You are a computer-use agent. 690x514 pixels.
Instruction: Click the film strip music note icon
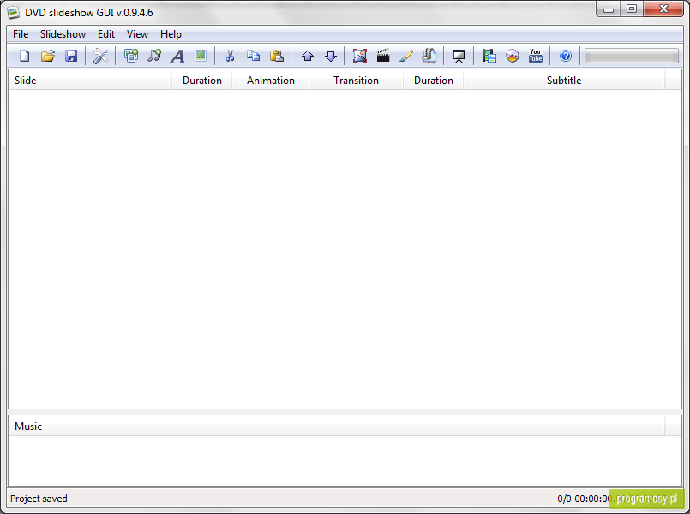coord(429,56)
